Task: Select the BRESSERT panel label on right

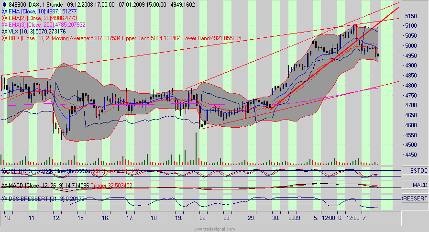Action: pos(414,199)
